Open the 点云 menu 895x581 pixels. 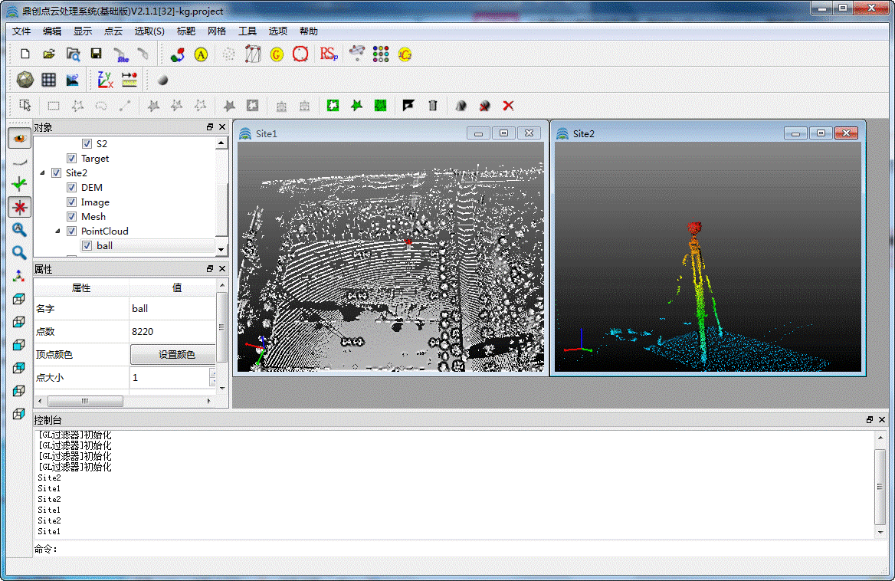pos(113,31)
